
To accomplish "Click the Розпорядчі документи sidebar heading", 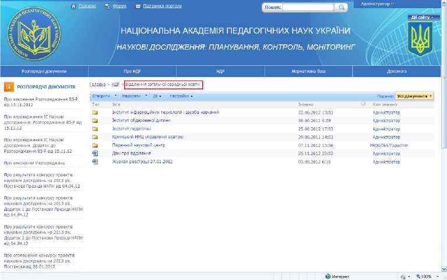I will pos(46,87).
